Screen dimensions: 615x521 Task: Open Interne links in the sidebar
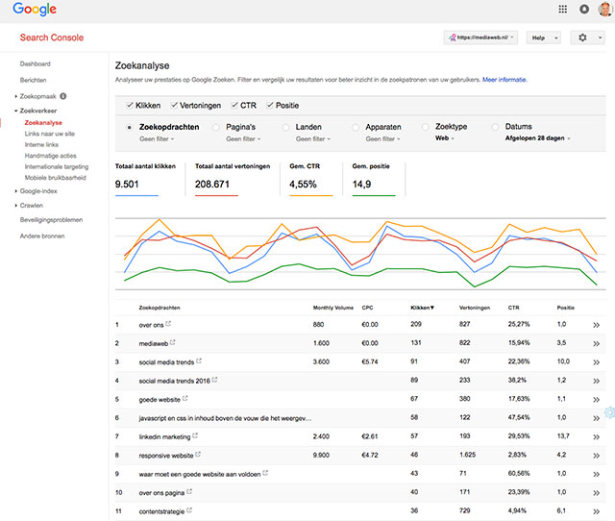[41, 145]
